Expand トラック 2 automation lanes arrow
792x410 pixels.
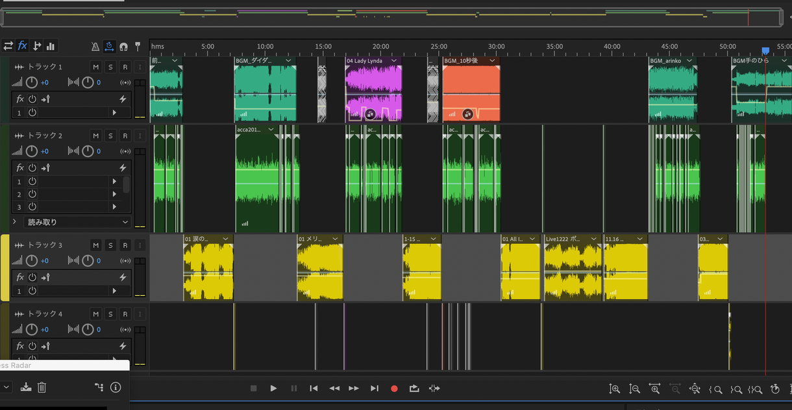coord(14,222)
